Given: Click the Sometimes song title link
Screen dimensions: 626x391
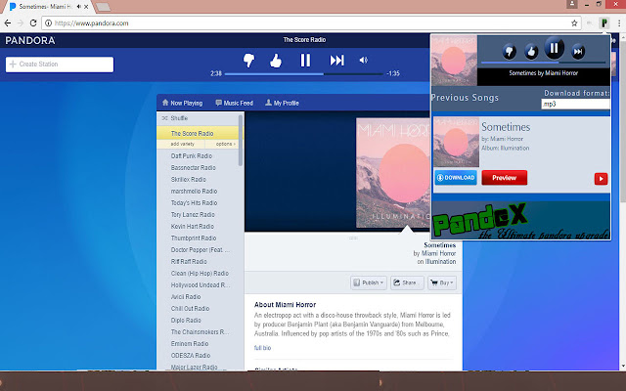Looking at the screenshot, I should coord(439,245).
